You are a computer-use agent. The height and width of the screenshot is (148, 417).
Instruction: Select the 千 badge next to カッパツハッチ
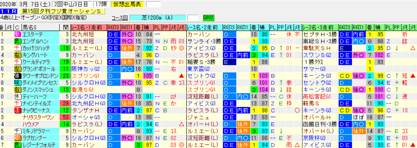(x=17, y=48)
